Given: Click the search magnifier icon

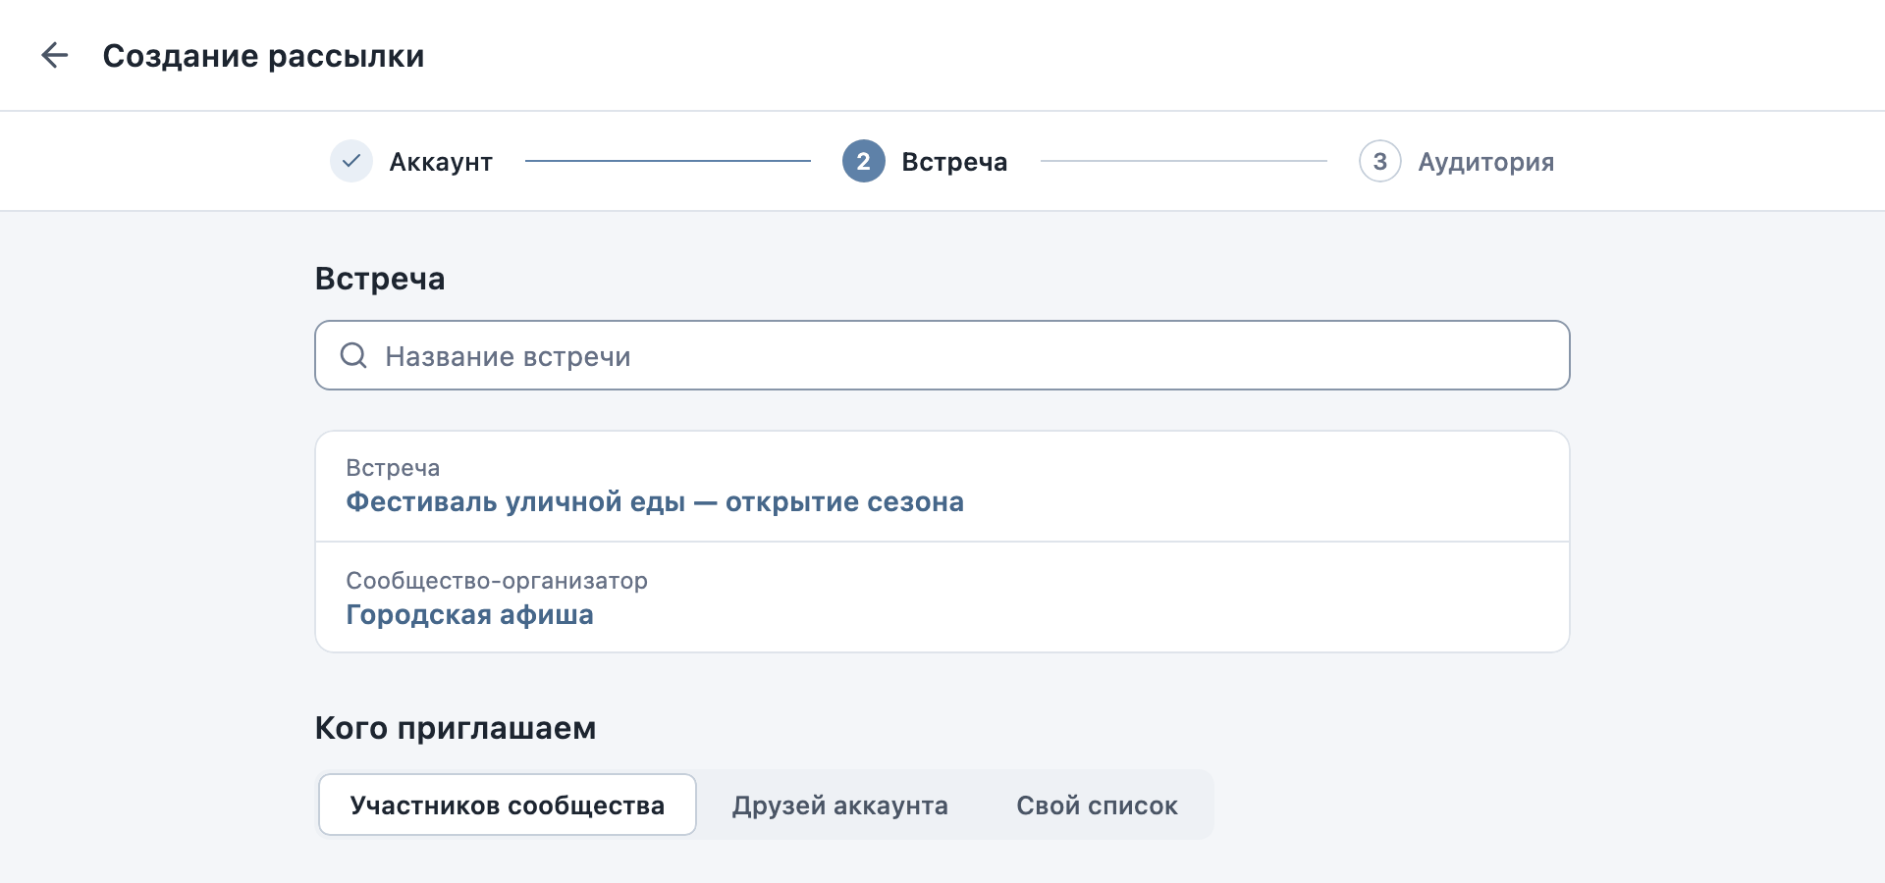Looking at the screenshot, I should (x=353, y=355).
